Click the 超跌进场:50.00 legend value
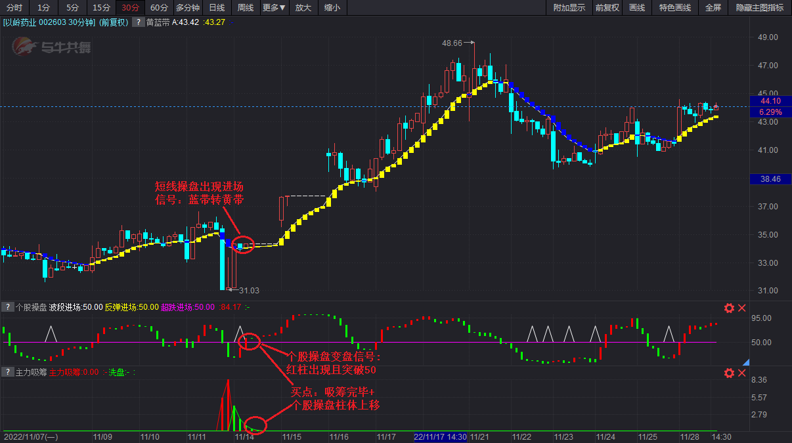This screenshot has width=792, height=443. tap(188, 307)
